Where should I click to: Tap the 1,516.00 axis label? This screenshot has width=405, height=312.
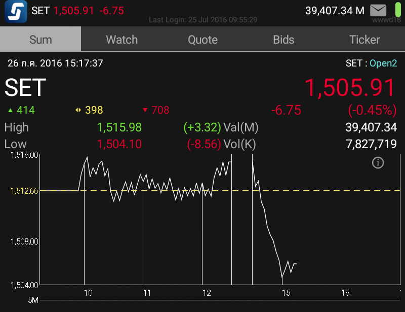[x=24, y=155]
